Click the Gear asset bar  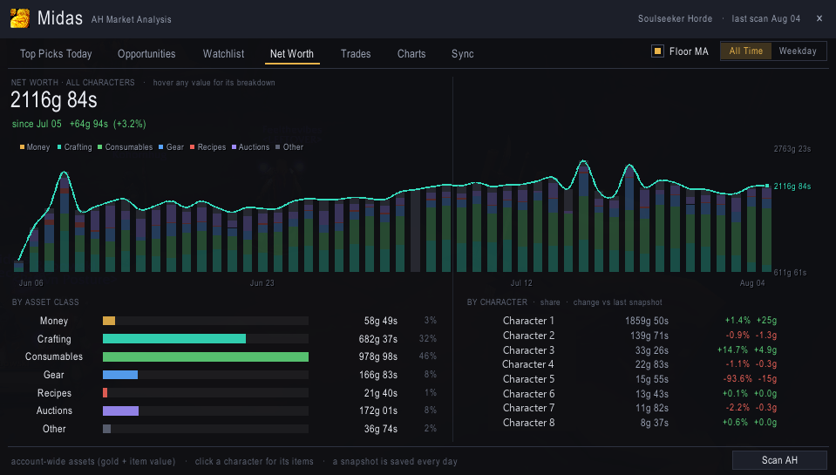[205, 375]
